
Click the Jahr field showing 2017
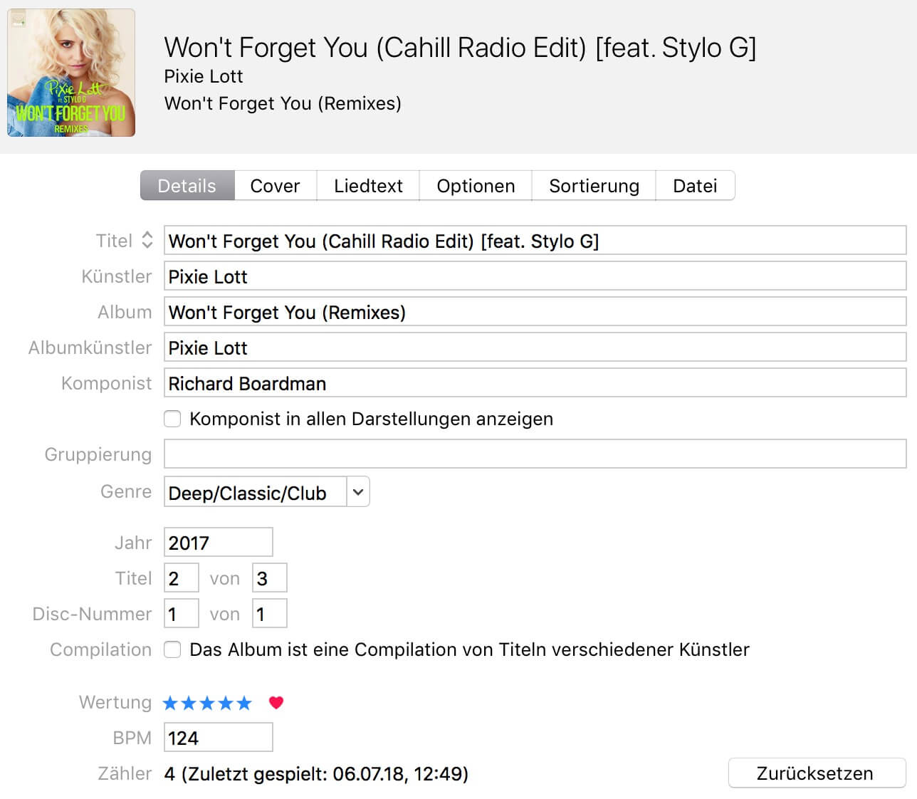pyautogui.click(x=218, y=543)
